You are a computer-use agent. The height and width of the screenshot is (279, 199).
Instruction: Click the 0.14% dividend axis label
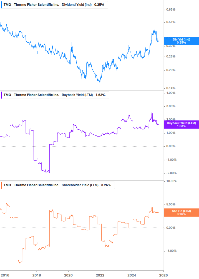click(171, 88)
